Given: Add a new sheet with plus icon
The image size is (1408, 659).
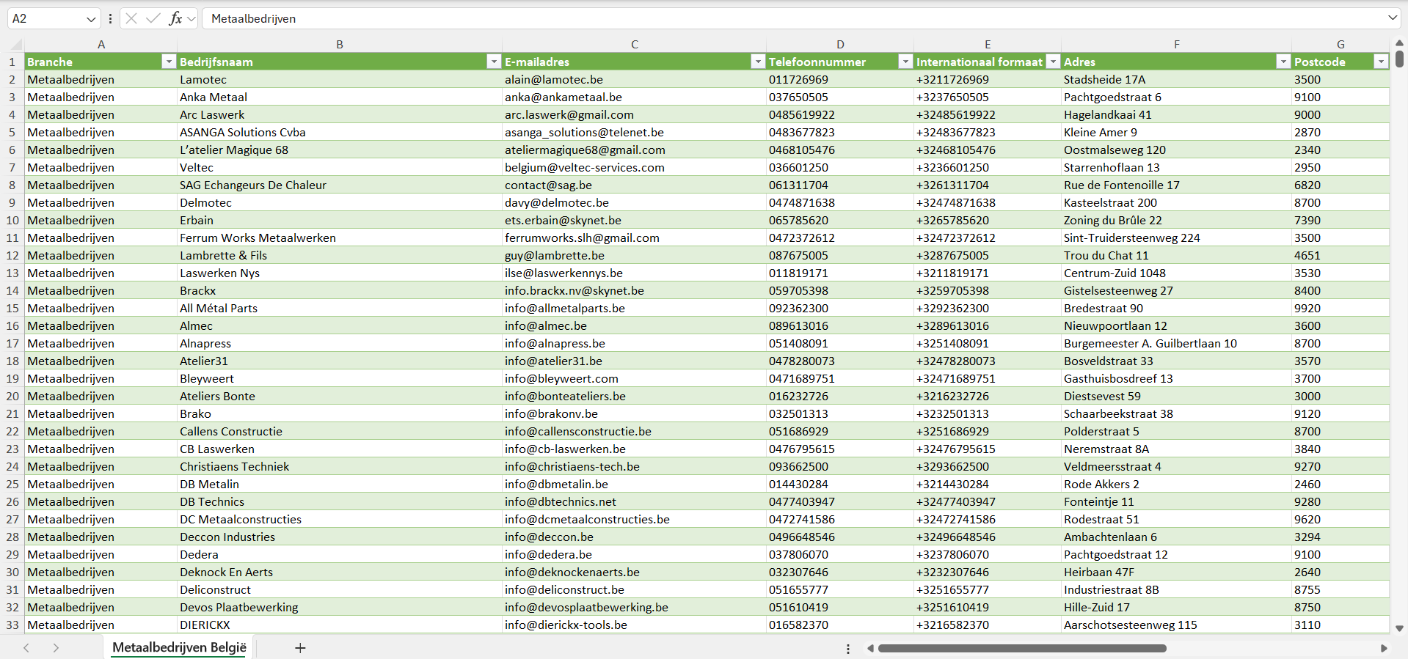Looking at the screenshot, I should pos(300,648).
